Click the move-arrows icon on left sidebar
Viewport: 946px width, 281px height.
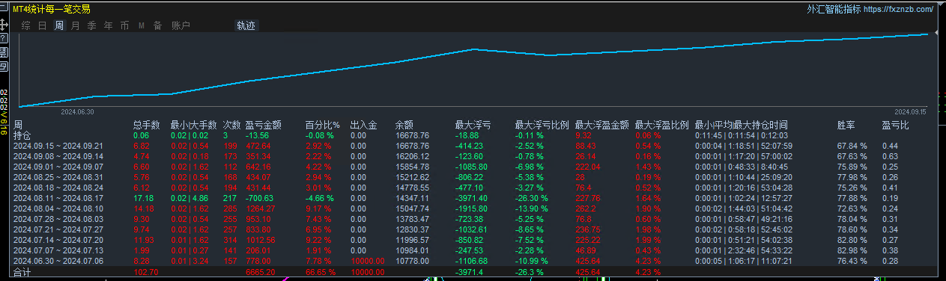[x=4, y=25]
